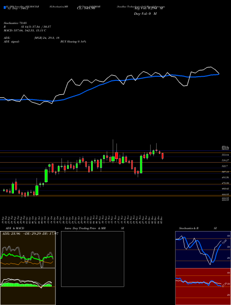Click the ADX indicator chart with green line
The height and width of the screenshot is (305, 231).
click(28, 250)
